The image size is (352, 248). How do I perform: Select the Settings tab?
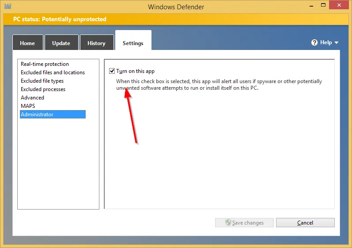(133, 43)
